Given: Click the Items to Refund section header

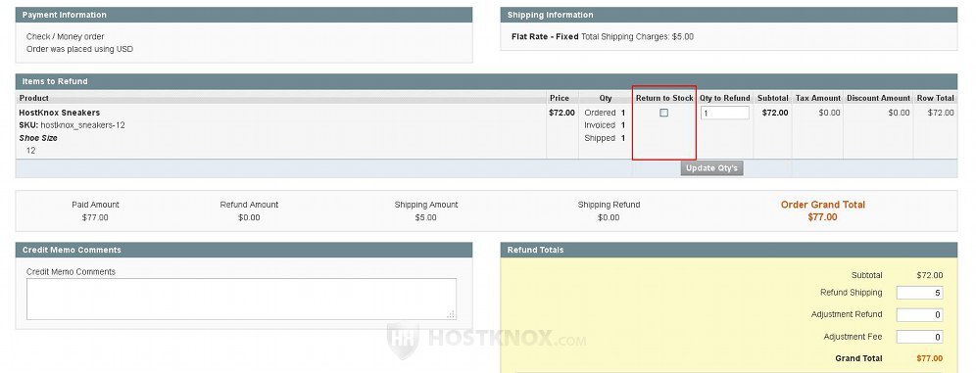Looking at the screenshot, I should click(x=486, y=81).
